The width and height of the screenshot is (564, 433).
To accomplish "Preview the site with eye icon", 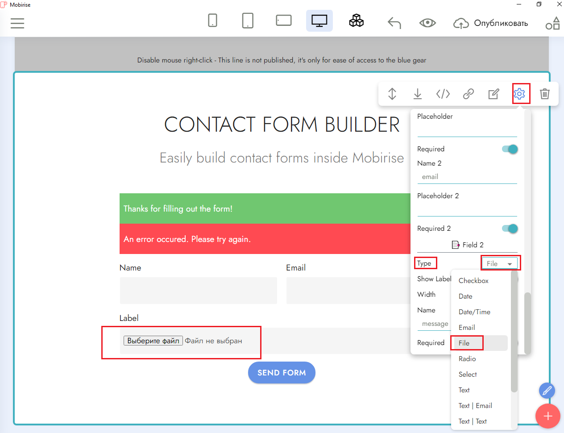I will [x=427, y=23].
